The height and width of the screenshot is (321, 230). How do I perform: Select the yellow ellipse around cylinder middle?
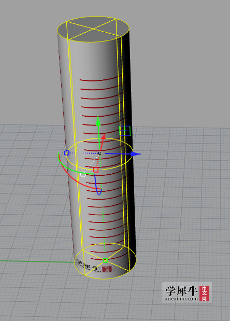pyautogui.click(x=99, y=154)
